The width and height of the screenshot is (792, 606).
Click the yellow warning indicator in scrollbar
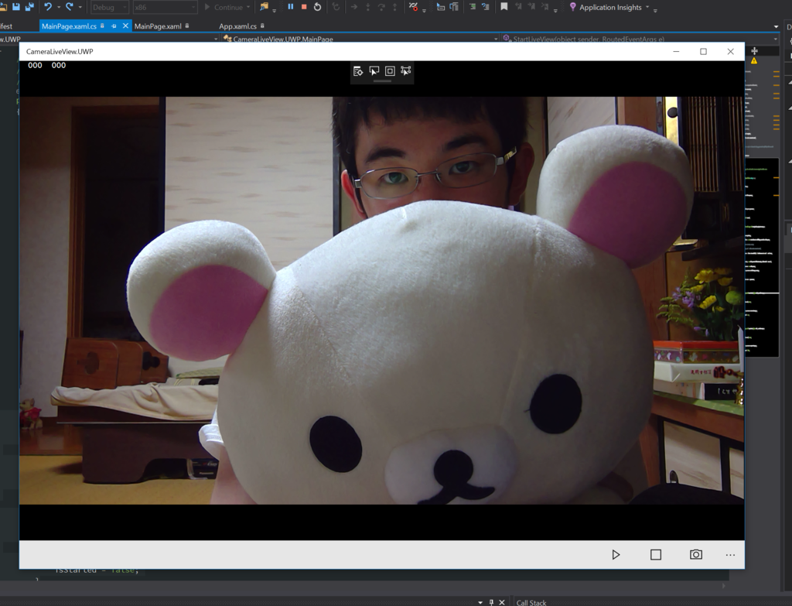pos(753,60)
